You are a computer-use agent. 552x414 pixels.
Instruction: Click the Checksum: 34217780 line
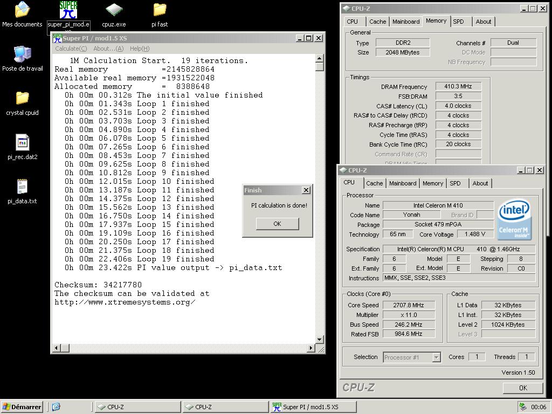click(x=98, y=285)
